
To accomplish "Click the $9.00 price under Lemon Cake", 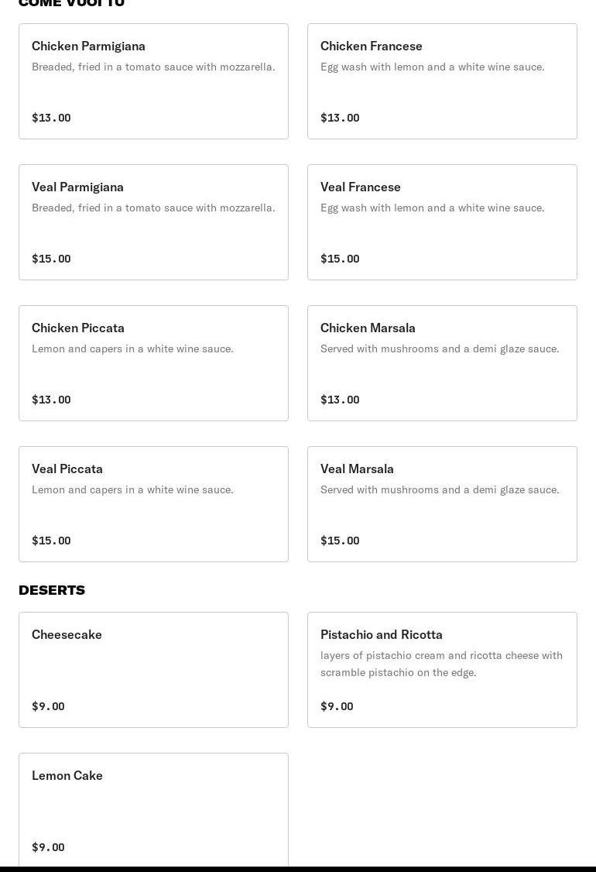I will (48, 847).
